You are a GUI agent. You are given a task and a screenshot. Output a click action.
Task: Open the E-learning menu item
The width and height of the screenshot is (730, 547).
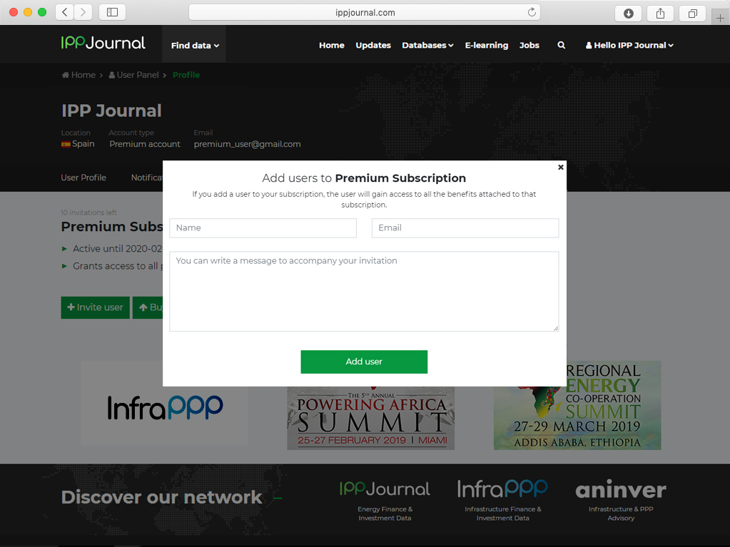point(487,45)
